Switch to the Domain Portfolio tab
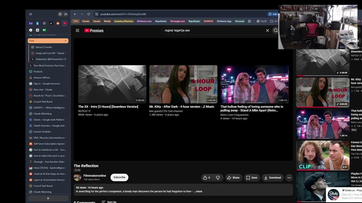This screenshot has width=362, height=203. pyautogui.click(x=48, y=132)
